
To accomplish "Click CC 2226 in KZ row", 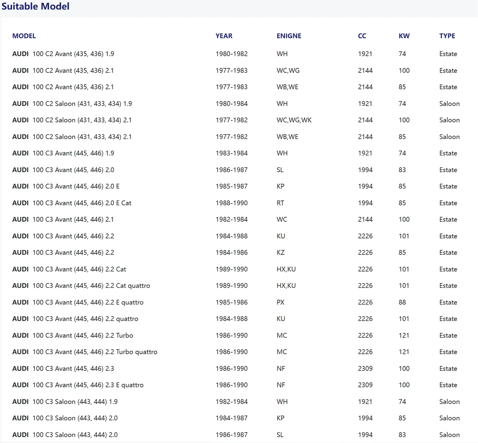I will (365, 253).
